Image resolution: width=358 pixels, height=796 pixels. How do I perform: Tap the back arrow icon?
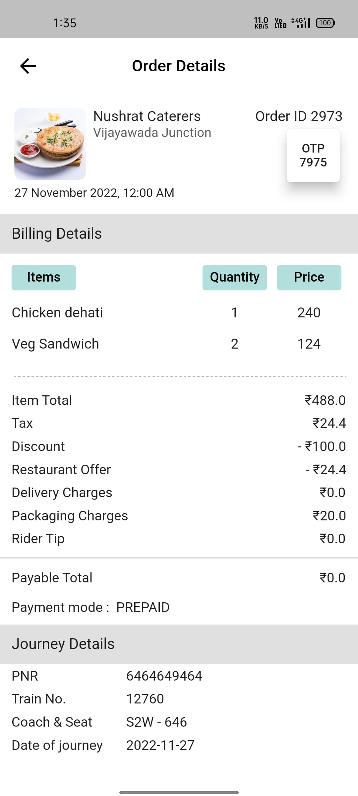coord(28,66)
